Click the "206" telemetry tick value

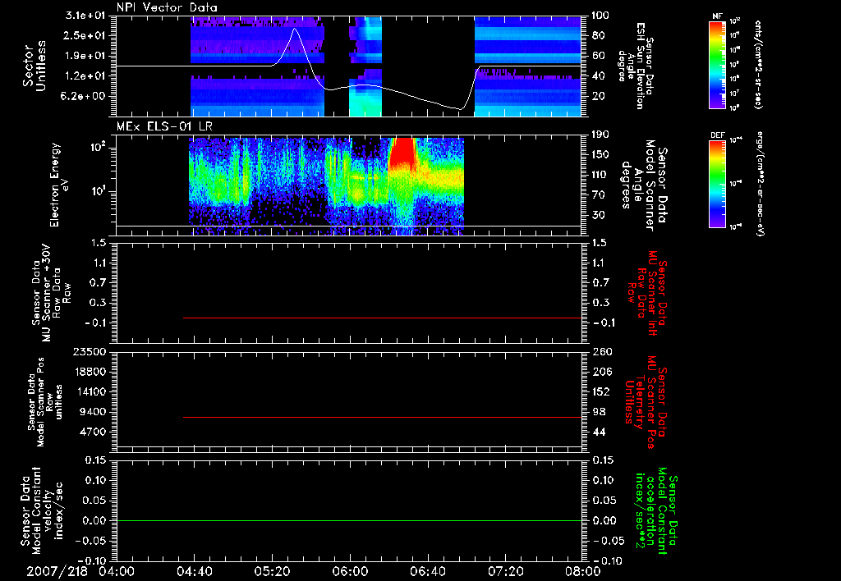point(601,372)
